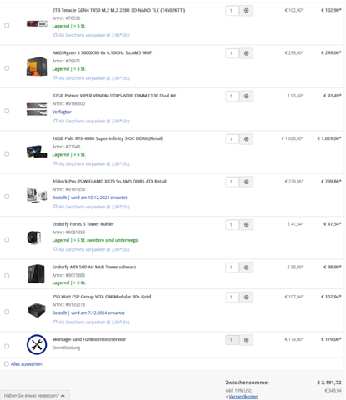This screenshot has width=346, height=400.
Task: Open the AMD Ryzen 5 7600X3D product page
Action: (102, 52)
